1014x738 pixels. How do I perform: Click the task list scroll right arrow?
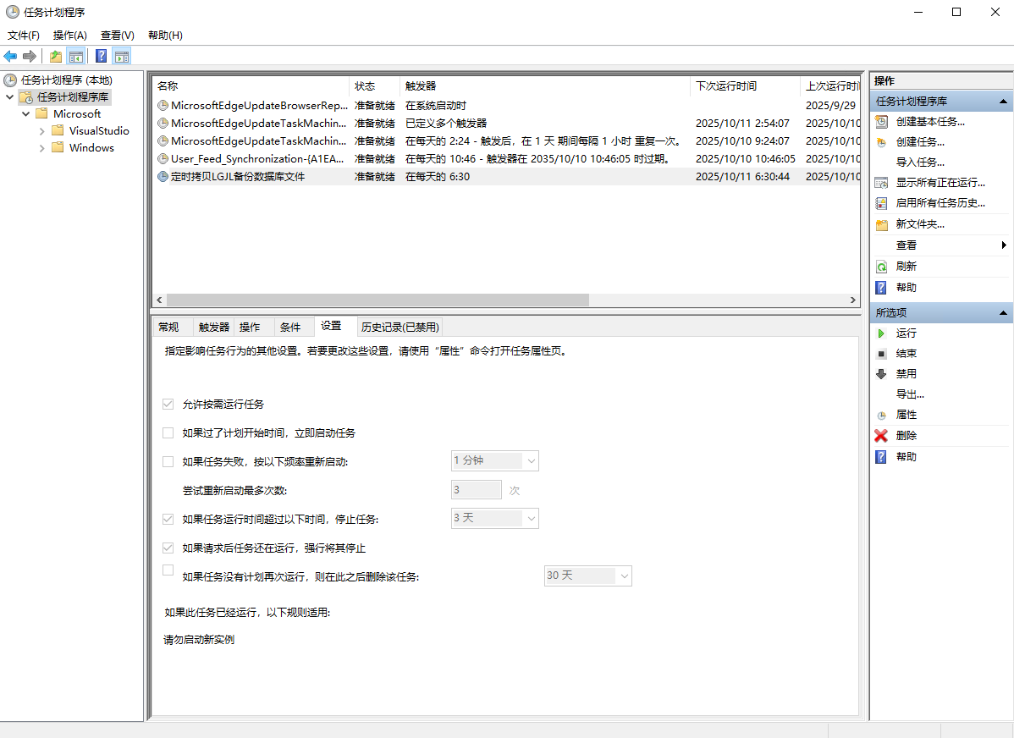(853, 300)
